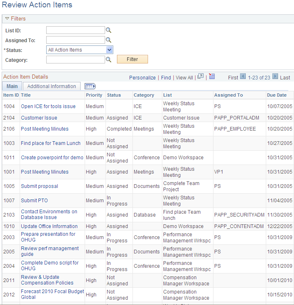This screenshot has height=305, width=294.
Task: Open 'Submit proposal' item
Action: pos(39,186)
